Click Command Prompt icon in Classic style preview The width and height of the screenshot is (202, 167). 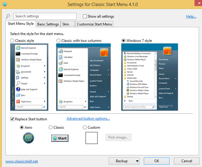point(18,54)
